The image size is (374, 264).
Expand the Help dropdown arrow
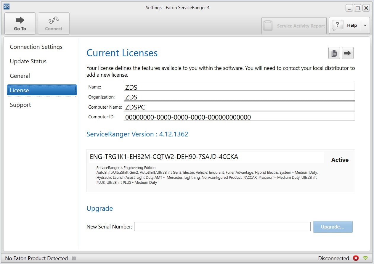pyautogui.click(x=365, y=26)
